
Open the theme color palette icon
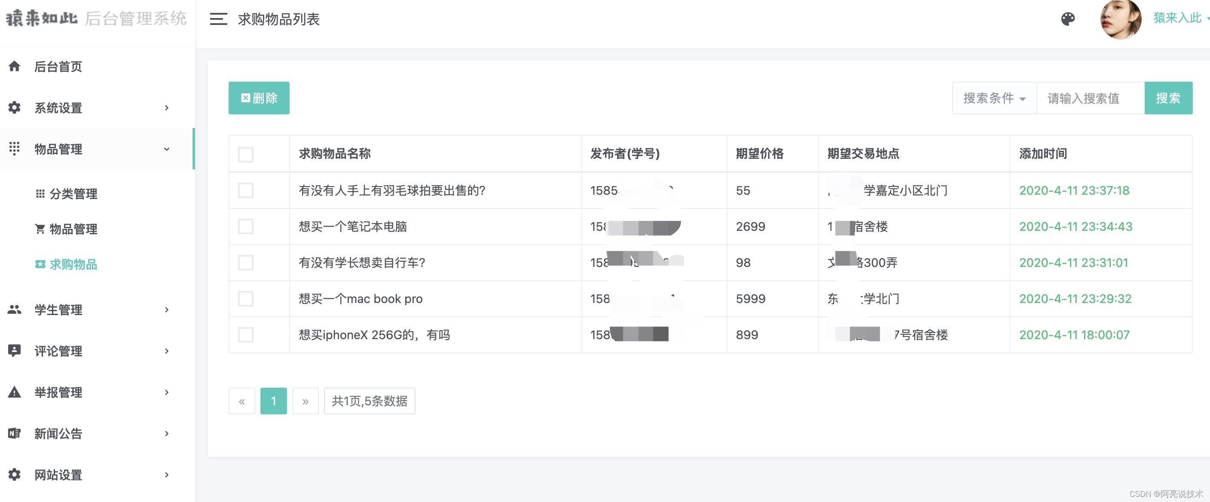click(x=1068, y=19)
